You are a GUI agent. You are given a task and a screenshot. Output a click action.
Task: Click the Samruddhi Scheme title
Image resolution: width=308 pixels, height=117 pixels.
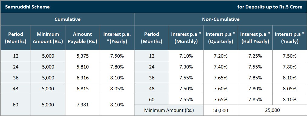(27, 7)
